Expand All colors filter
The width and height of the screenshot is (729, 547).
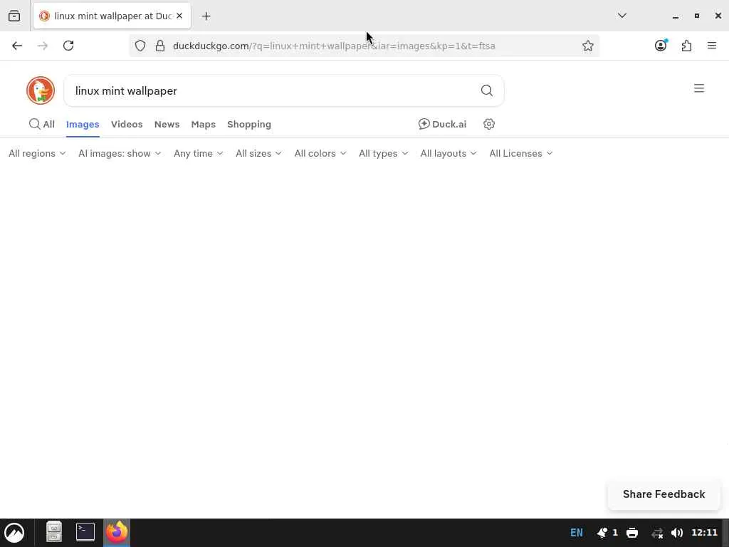tap(320, 154)
